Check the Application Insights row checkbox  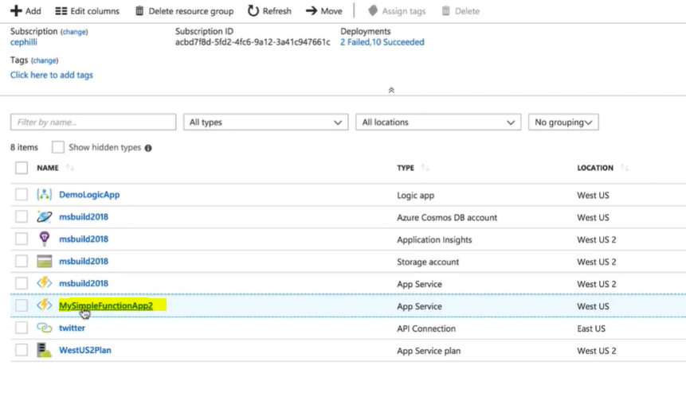pos(22,239)
